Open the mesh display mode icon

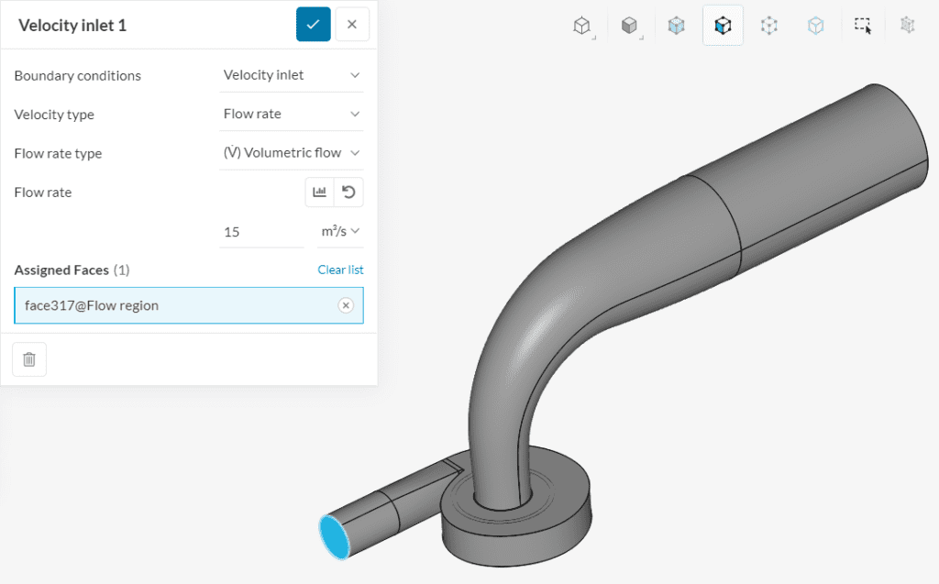click(908, 25)
